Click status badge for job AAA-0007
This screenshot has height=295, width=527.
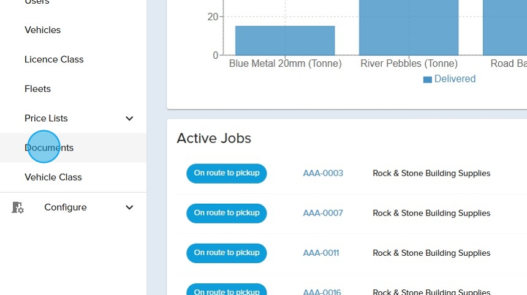227,213
